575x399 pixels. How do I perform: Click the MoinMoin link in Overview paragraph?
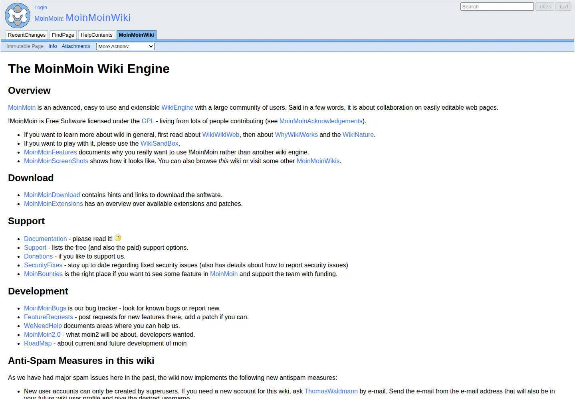(22, 107)
